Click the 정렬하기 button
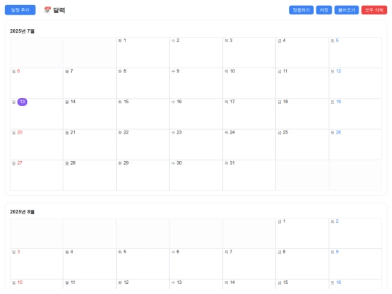The height and width of the screenshot is (294, 392). [301, 10]
